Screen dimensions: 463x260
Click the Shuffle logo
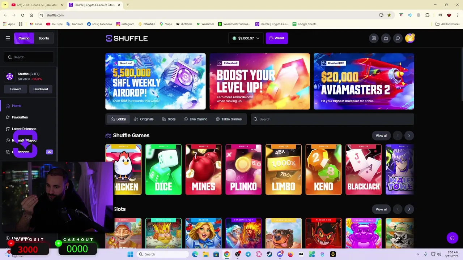[x=127, y=38]
